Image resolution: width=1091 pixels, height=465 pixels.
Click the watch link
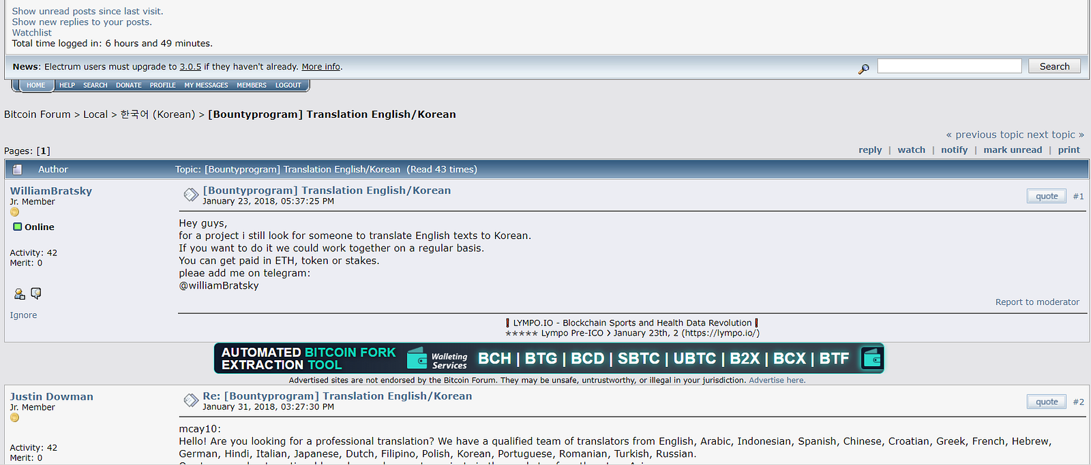[x=911, y=150]
